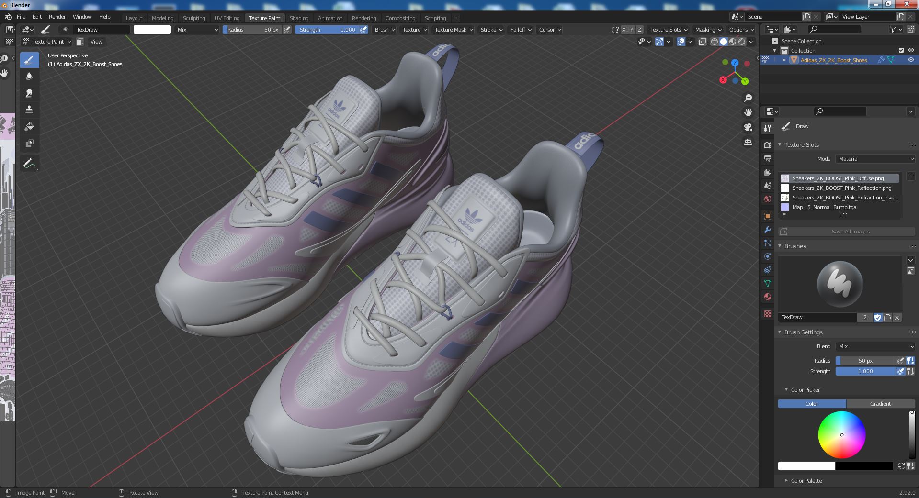
Task: Toggle the camera view icon
Action: tap(748, 127)
